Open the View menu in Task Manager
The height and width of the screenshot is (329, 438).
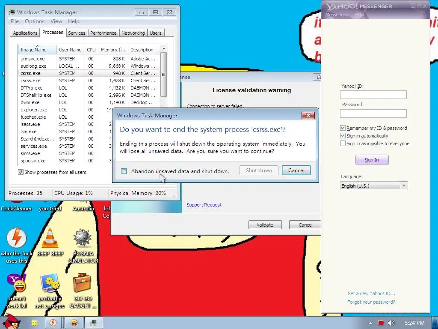coord(56,21)
